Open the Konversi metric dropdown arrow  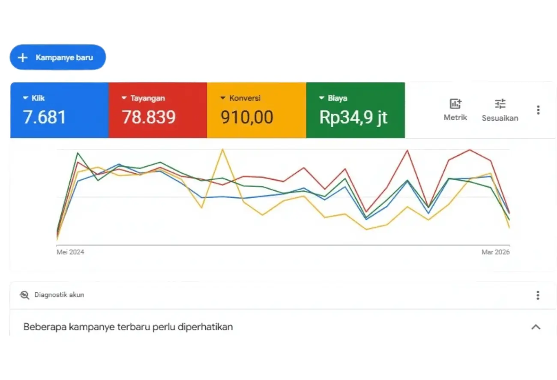click(223, 98)
